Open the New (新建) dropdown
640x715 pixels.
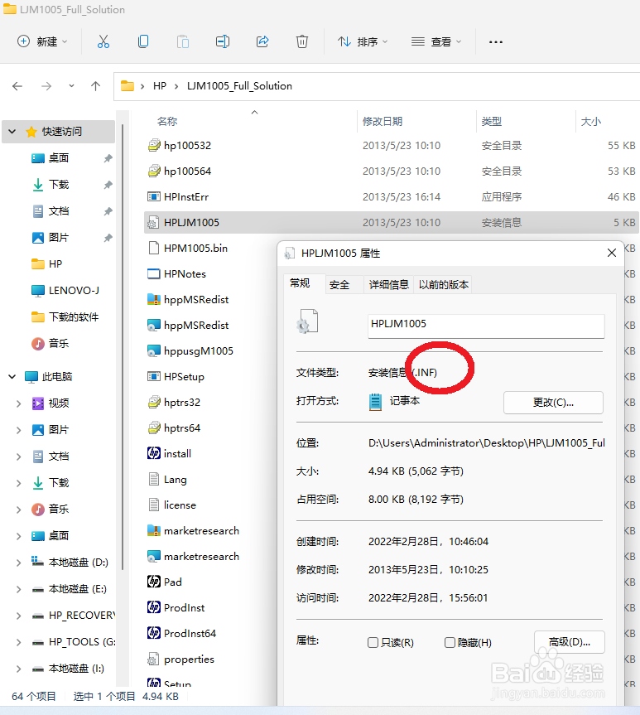tap(42, 41)
